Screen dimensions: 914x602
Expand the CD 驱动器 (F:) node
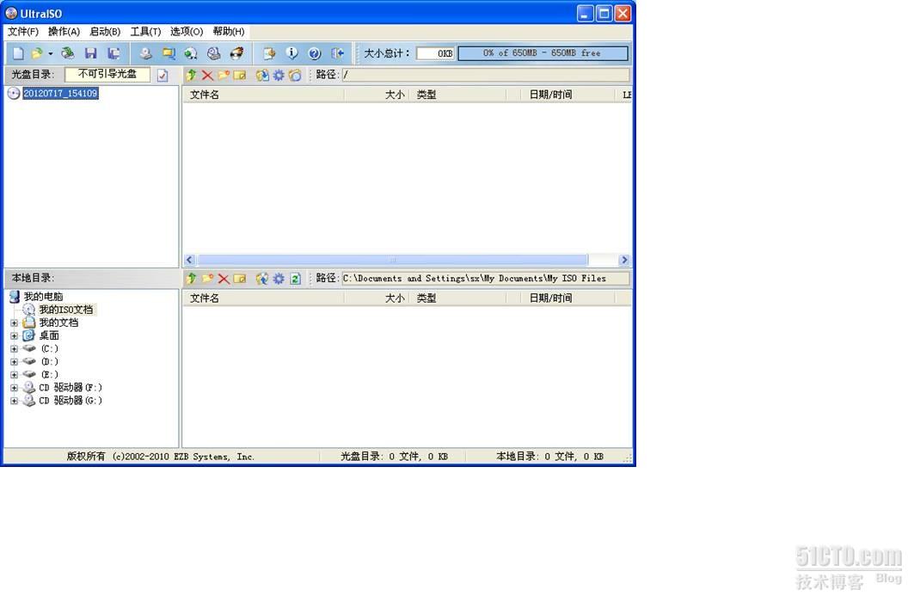click(x=14, y=388)
